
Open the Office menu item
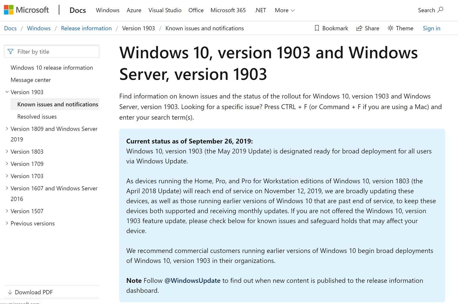click(196, 10)
